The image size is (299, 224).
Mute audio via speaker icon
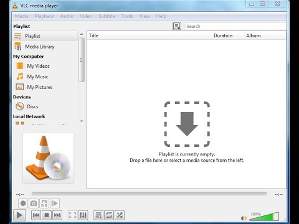244,218
